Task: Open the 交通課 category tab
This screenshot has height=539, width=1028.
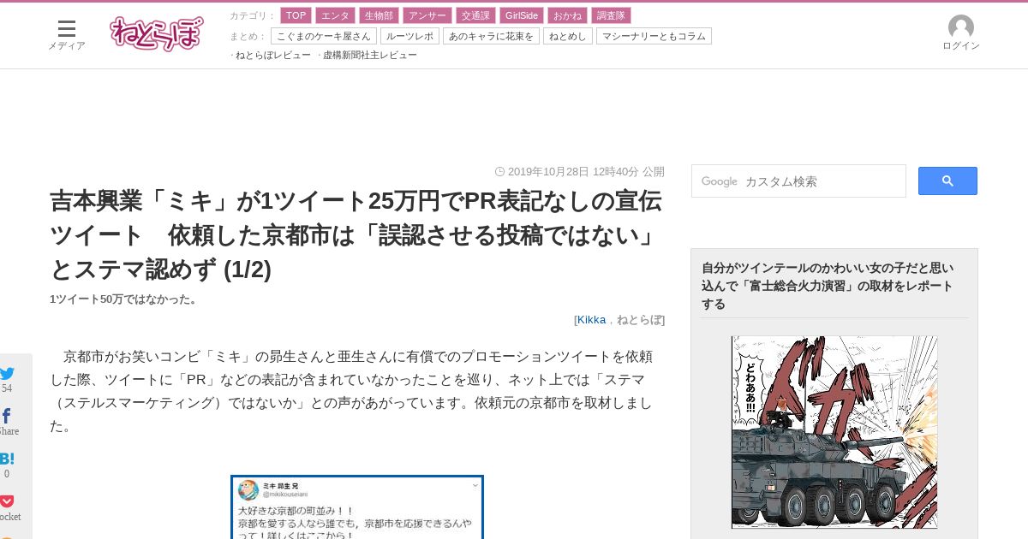Action: coord(475,15)
